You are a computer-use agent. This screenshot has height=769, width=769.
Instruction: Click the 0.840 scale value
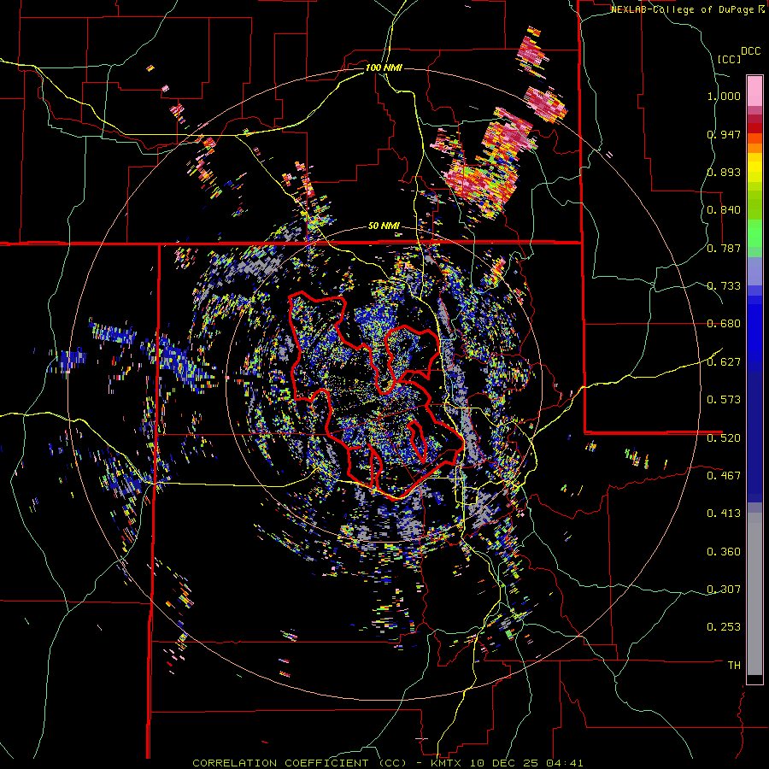(x=724, y=210)
